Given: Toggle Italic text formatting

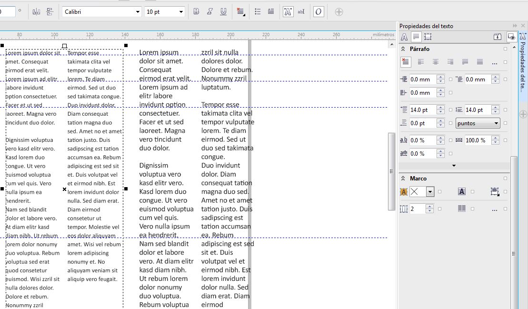Looking at the screenshot, I should coord(209,12).
